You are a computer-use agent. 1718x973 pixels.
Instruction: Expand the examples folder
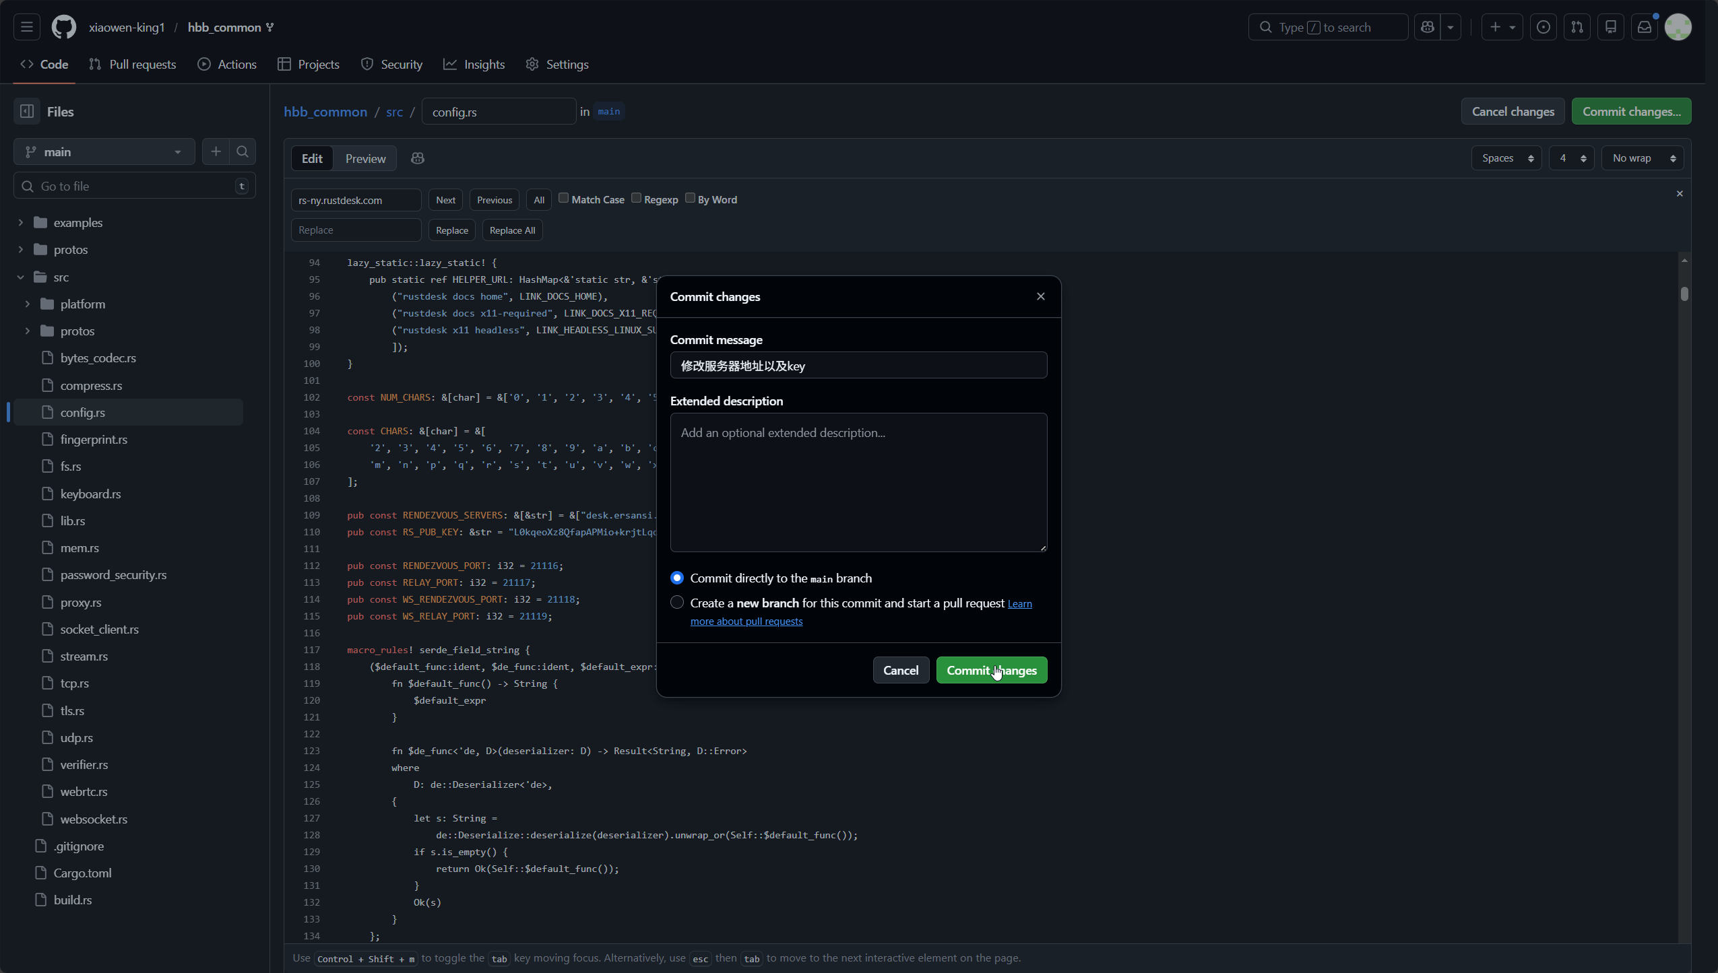pos(21,223)
